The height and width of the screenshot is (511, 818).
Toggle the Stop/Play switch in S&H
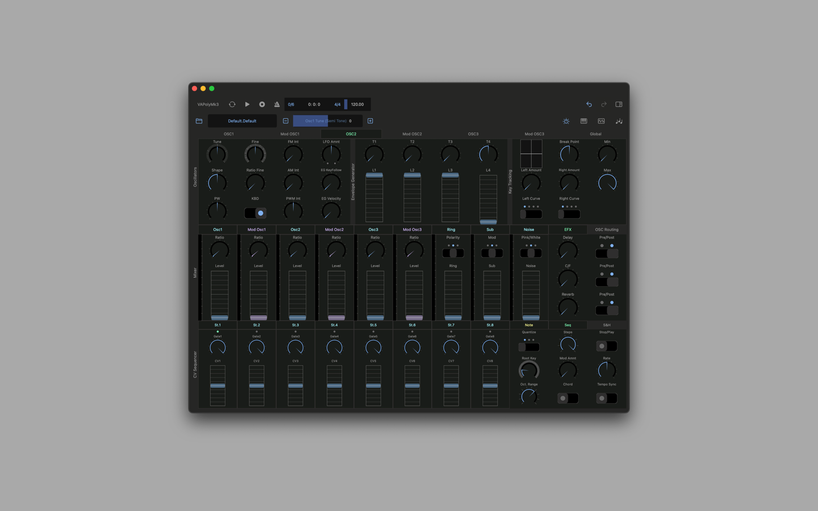click(x=607, y=346)
